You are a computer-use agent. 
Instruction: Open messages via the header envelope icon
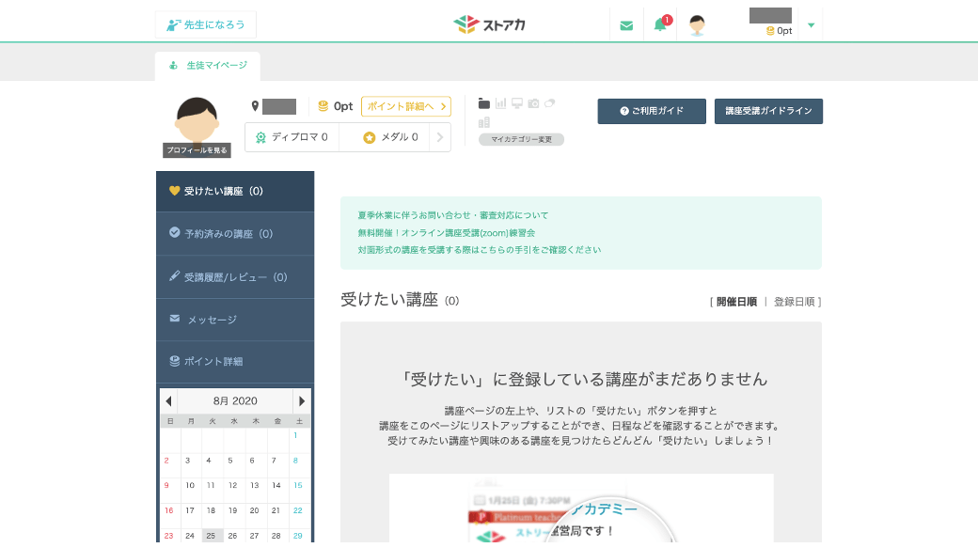coord(626,25)
